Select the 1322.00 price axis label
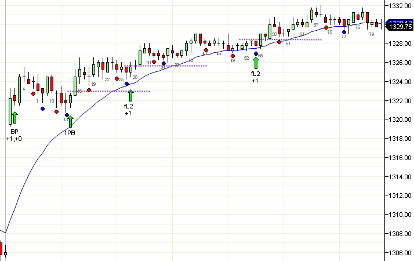 400,101
